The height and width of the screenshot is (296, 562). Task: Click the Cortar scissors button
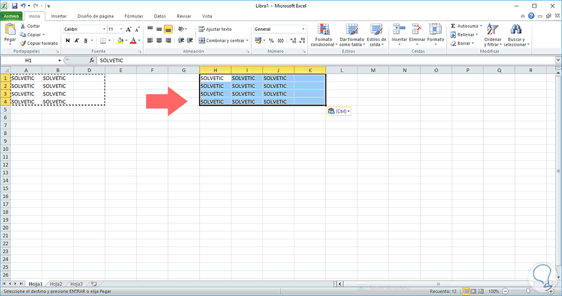[30, 26]
